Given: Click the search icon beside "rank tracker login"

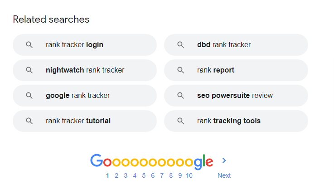Looking at the screenshot, I should 29,45.
